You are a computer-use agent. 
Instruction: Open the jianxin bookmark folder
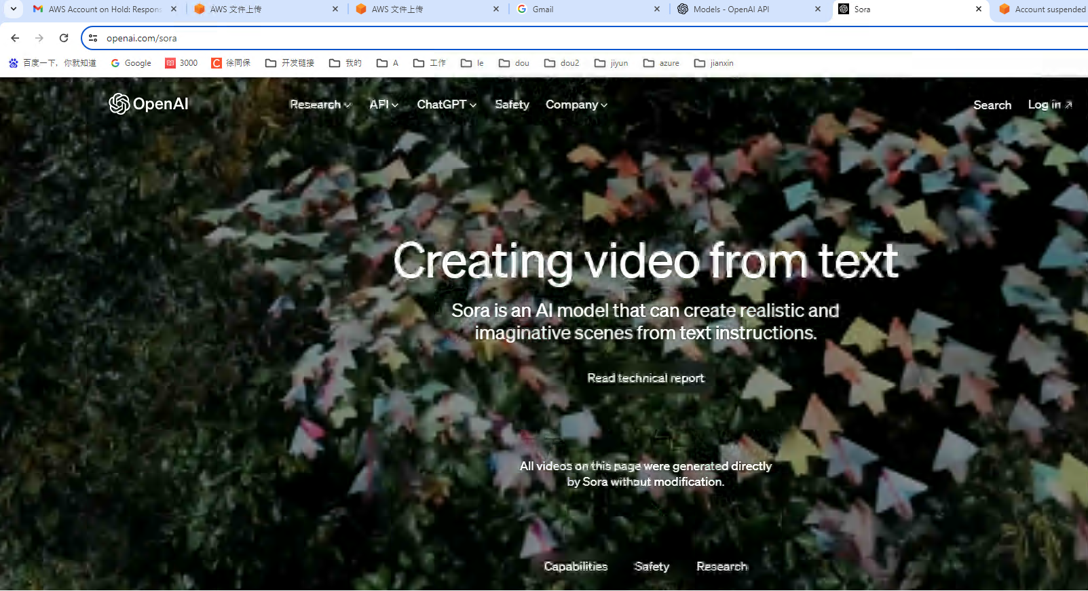click(x=714, y=63)
